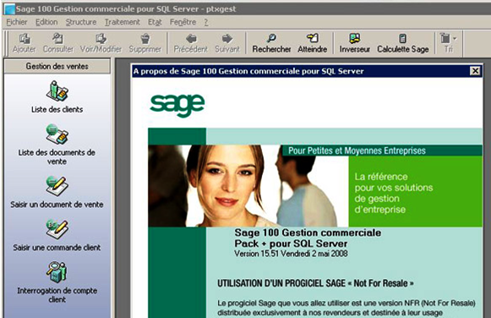Click Saisir une commande client icon

[x=57, y=229]
